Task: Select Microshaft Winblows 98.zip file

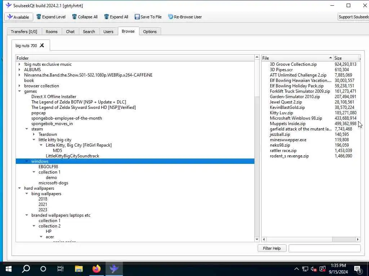Action: [296, 118]
